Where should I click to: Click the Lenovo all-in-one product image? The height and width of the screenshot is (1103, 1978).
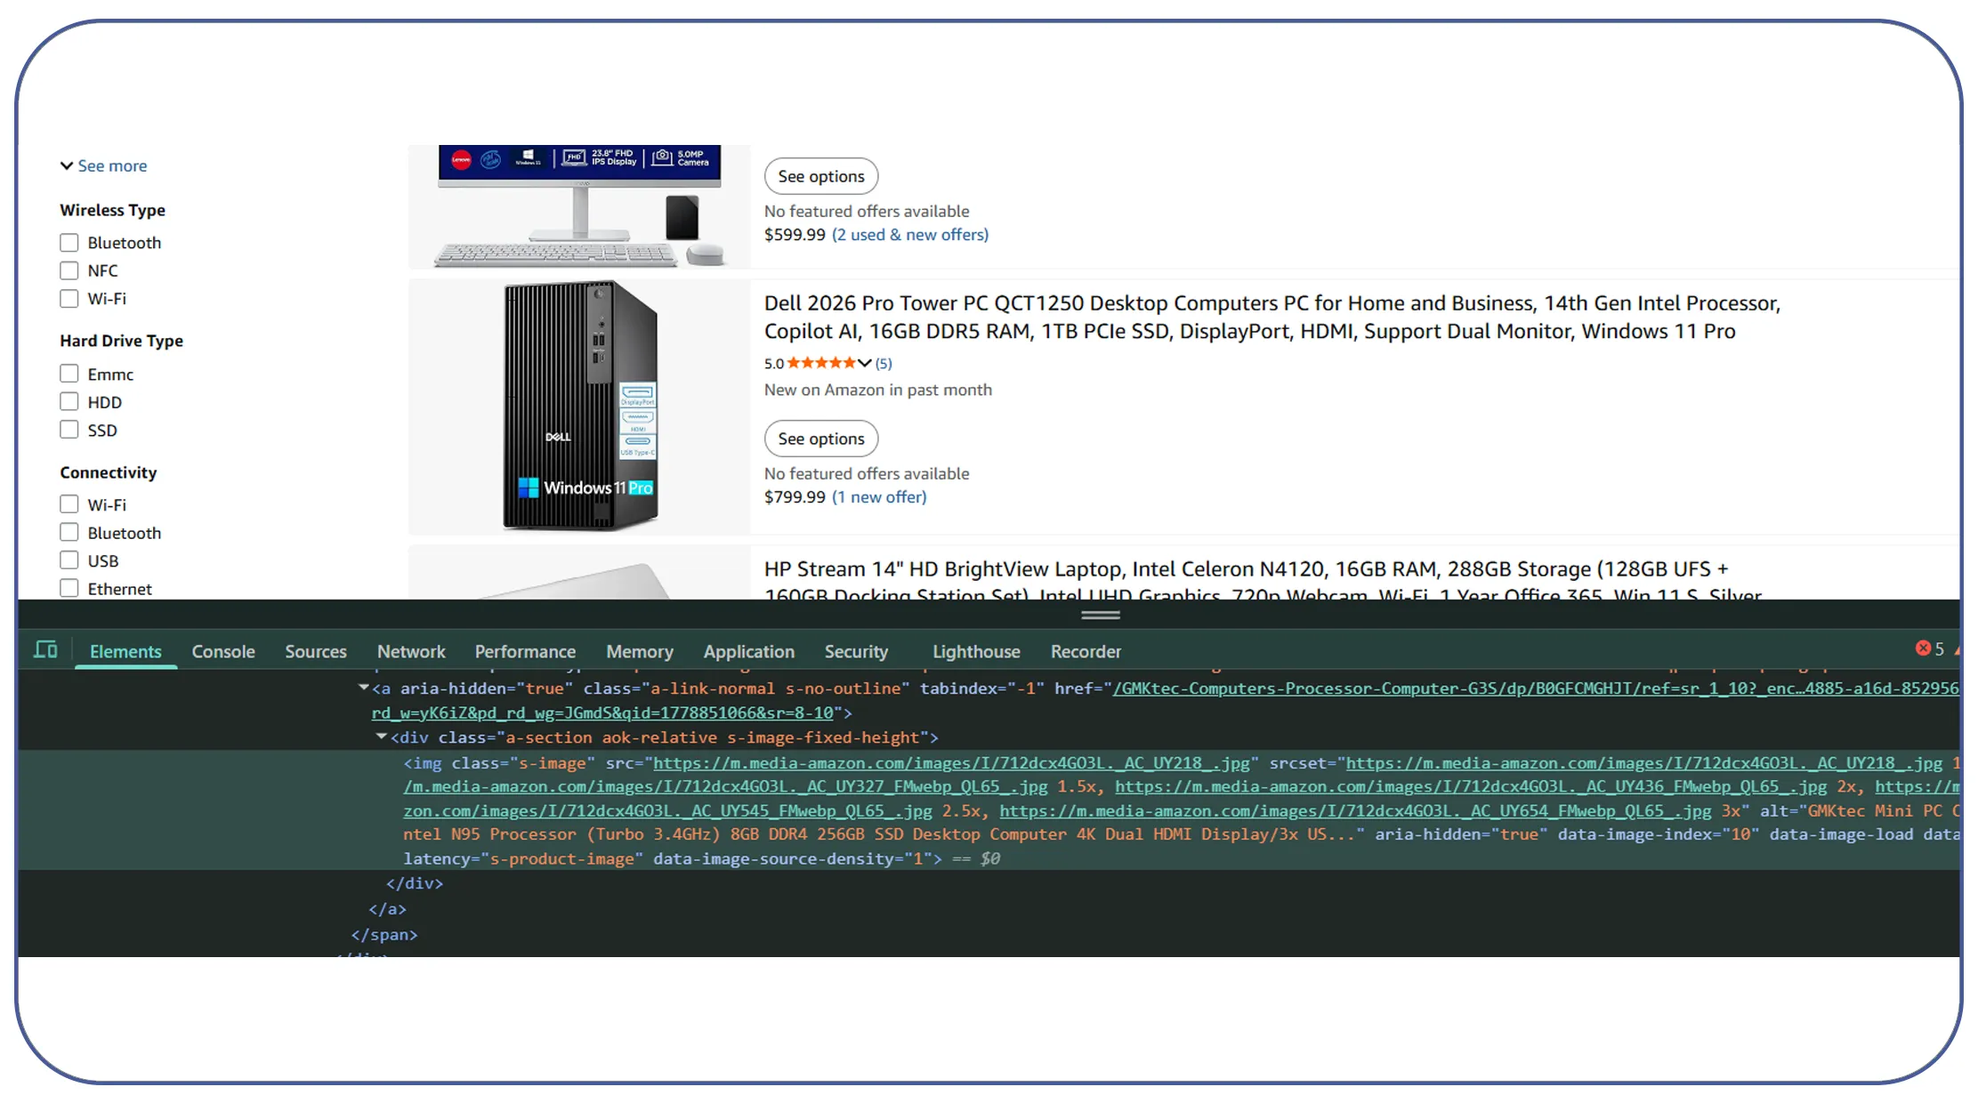point(580,206)
